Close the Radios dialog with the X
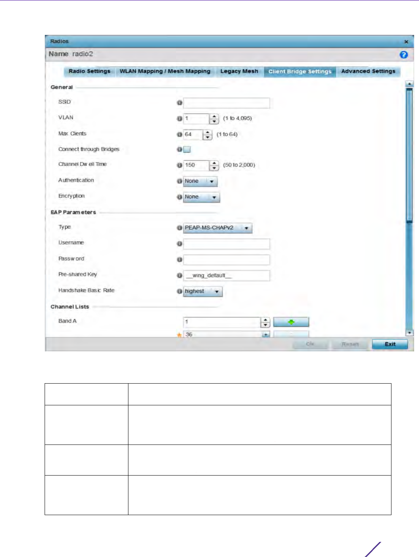 406,42
